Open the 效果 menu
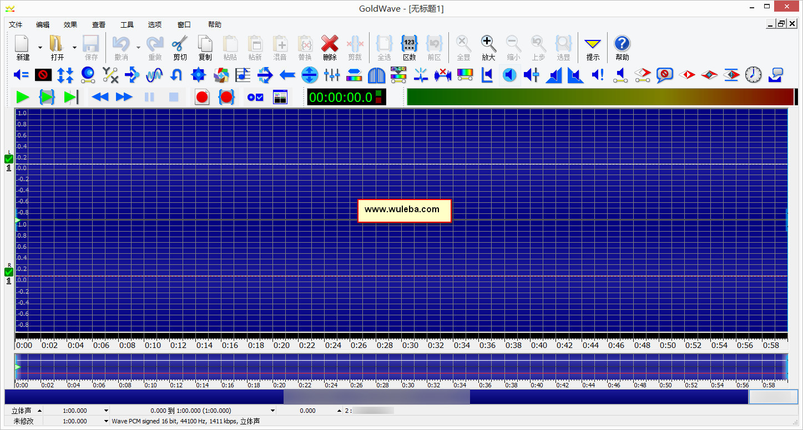This screenshot has height=430, width=803. pos(70,24)
